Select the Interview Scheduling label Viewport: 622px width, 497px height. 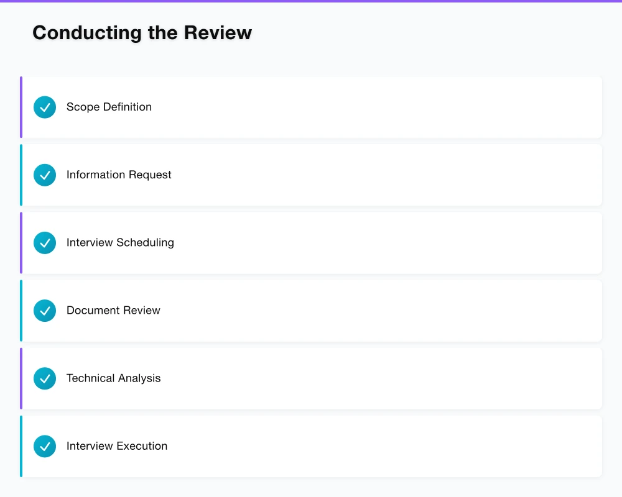(x=120, y=242)
